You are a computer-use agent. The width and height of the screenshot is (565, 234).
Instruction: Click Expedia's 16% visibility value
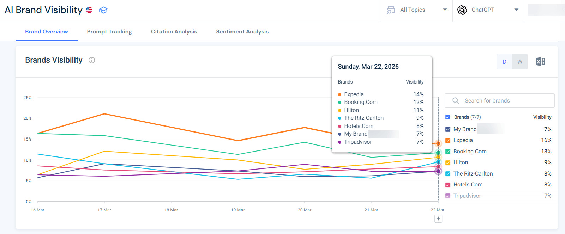click(546, 140)
